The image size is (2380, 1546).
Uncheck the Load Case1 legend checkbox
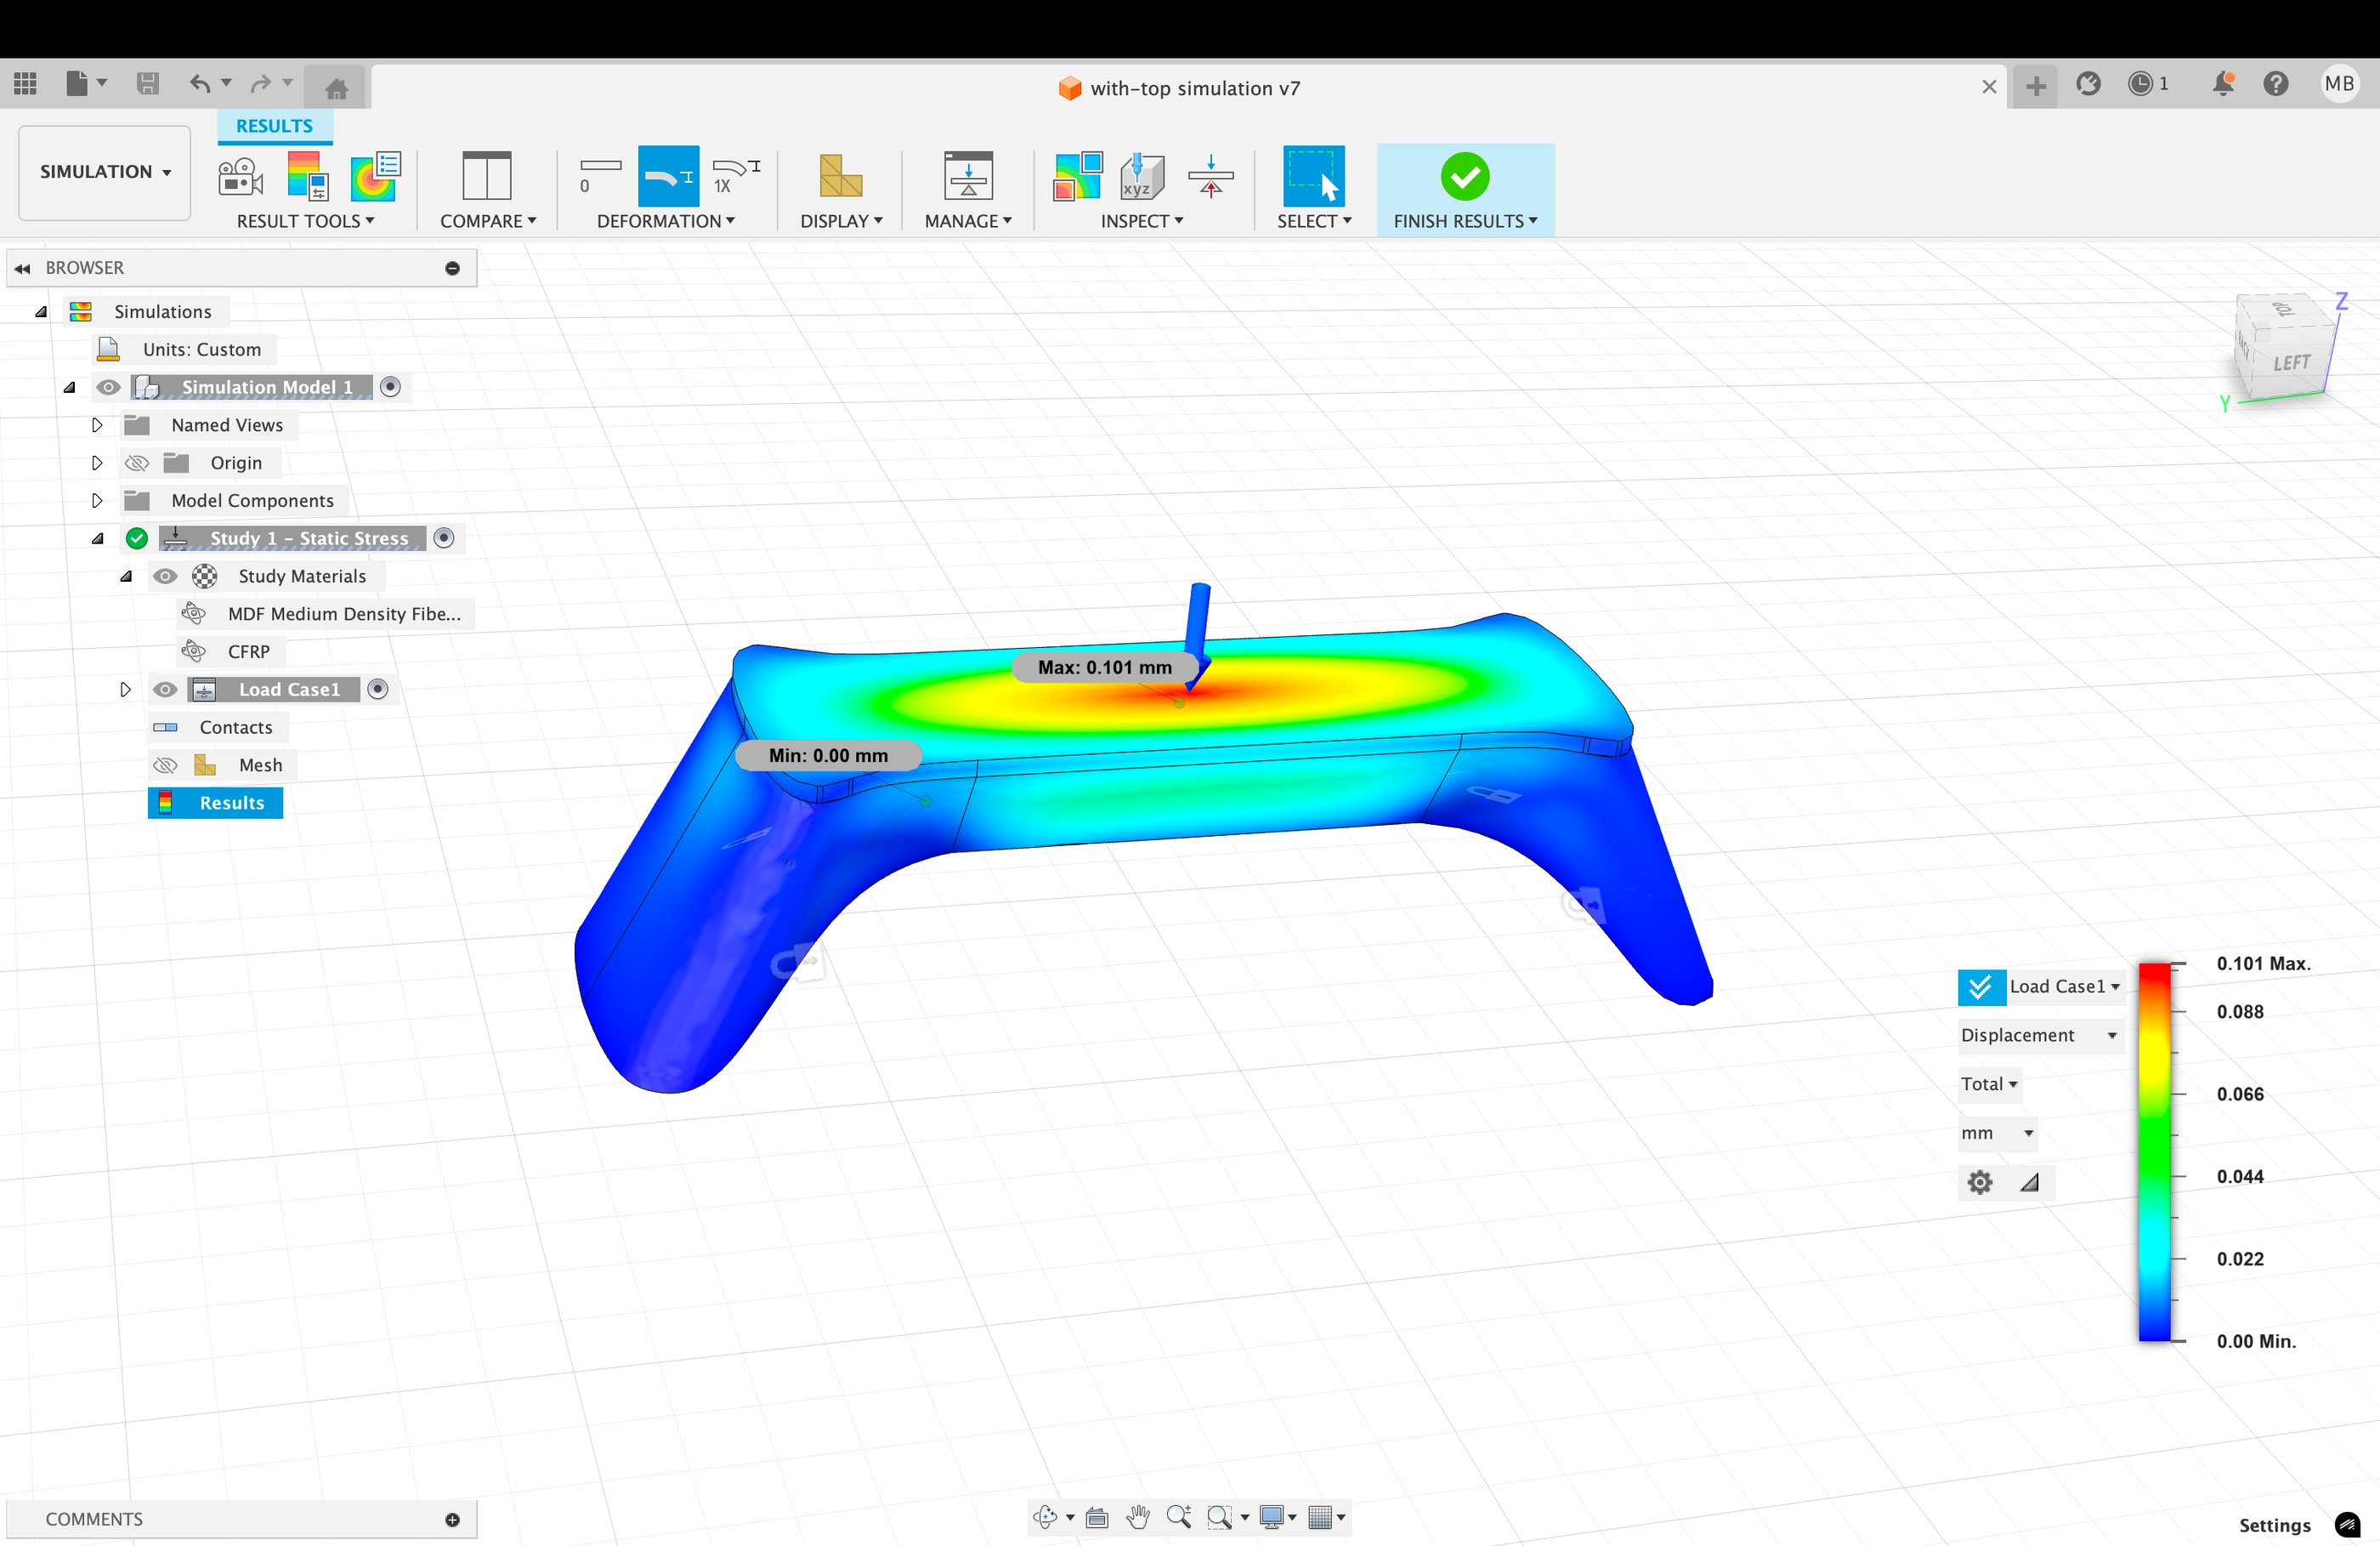click(x=1980, y=986)
